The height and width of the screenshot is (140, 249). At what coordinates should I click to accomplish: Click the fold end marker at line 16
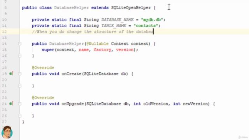coord(20,56)
